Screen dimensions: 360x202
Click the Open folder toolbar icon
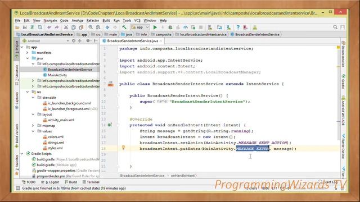click(x=17, y=27)
